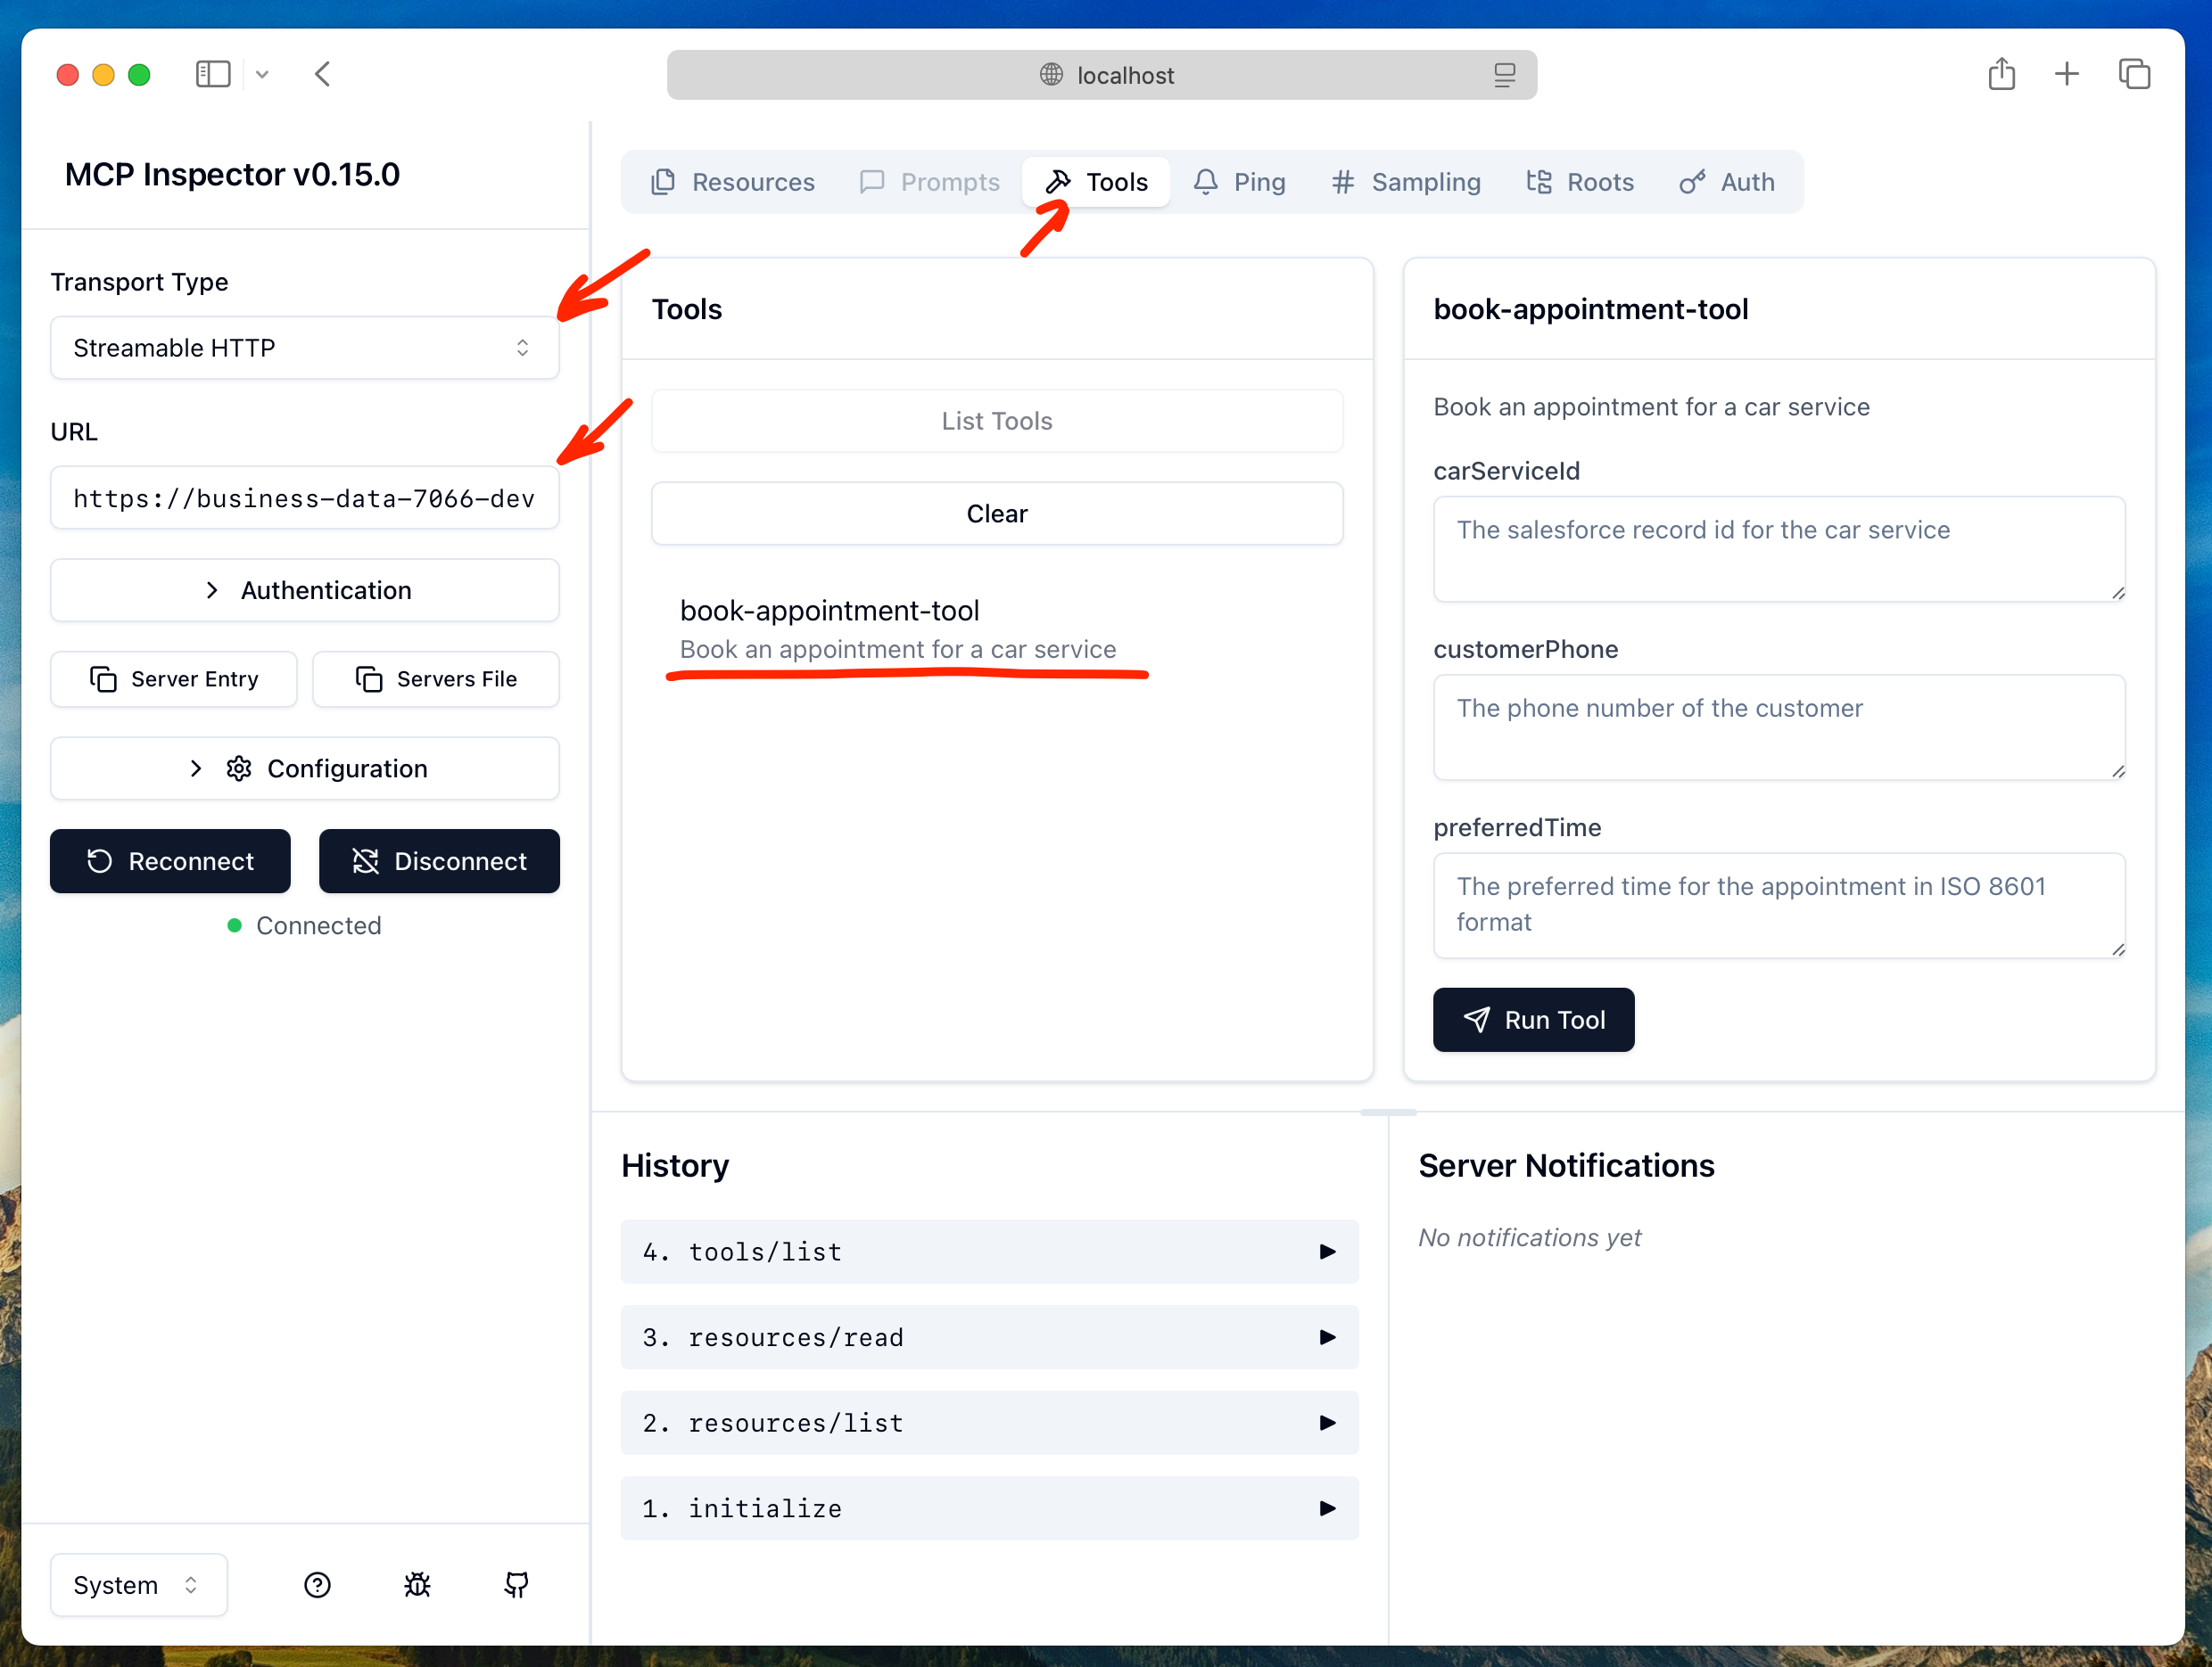Image resolution: width=2212 pixels, height=1667 pixels.
Task: Open the System theme dropdown
Action: pyautogui.click(x=139, y=1584)
